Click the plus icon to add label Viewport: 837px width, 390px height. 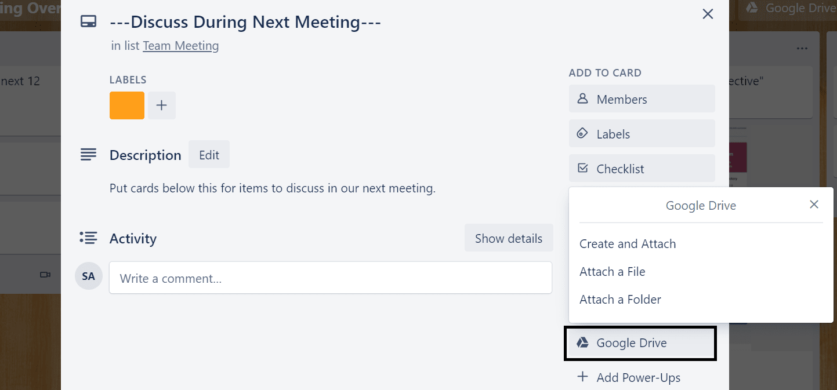(x=162, y=105)
